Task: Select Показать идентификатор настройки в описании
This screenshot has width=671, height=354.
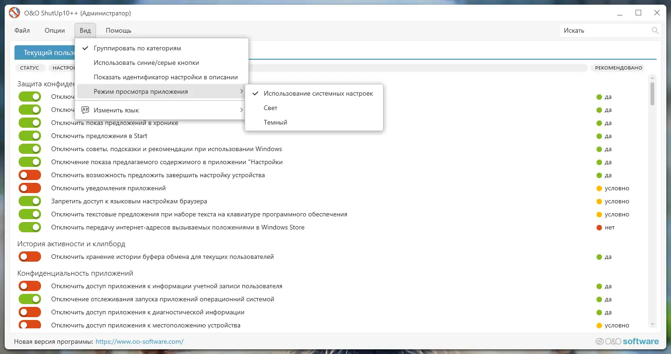Action: click(x=162, y=77)
